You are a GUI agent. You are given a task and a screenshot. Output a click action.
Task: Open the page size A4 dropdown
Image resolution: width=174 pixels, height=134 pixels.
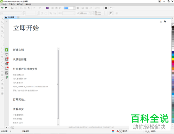click(11, 13)
